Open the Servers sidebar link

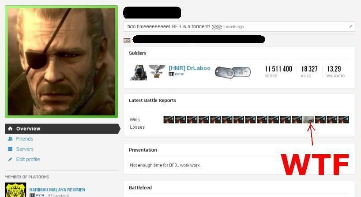25,149
